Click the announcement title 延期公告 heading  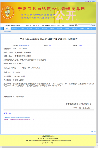[49, 39]
